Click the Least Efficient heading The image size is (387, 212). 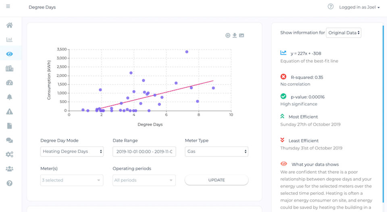coord(303,140)
